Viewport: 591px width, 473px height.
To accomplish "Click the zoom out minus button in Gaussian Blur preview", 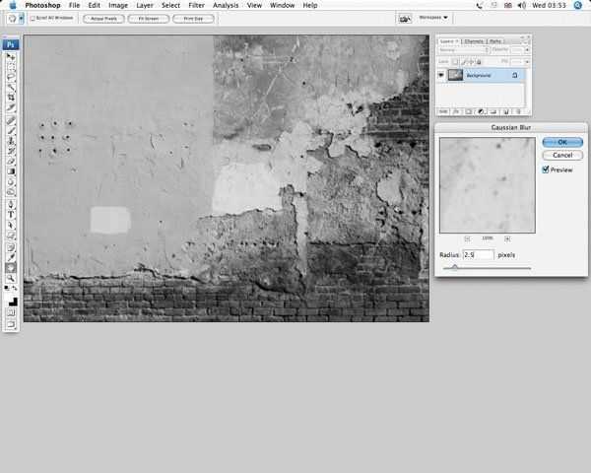I will coord(467,238).
